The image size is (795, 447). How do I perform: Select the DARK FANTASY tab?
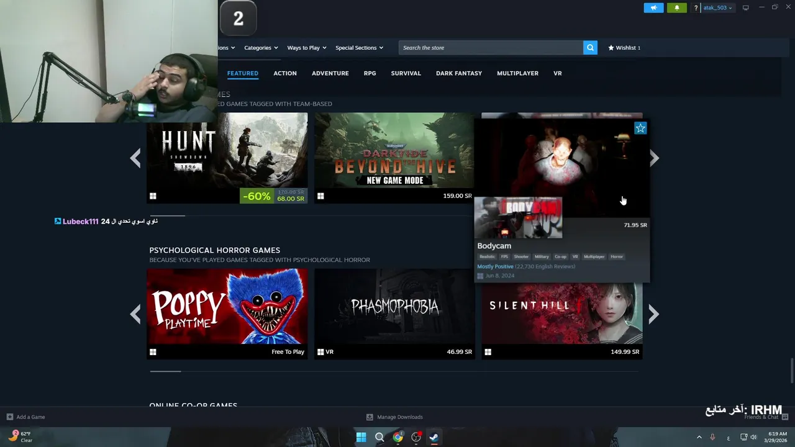pyautogui.click(x=458, y=73)
